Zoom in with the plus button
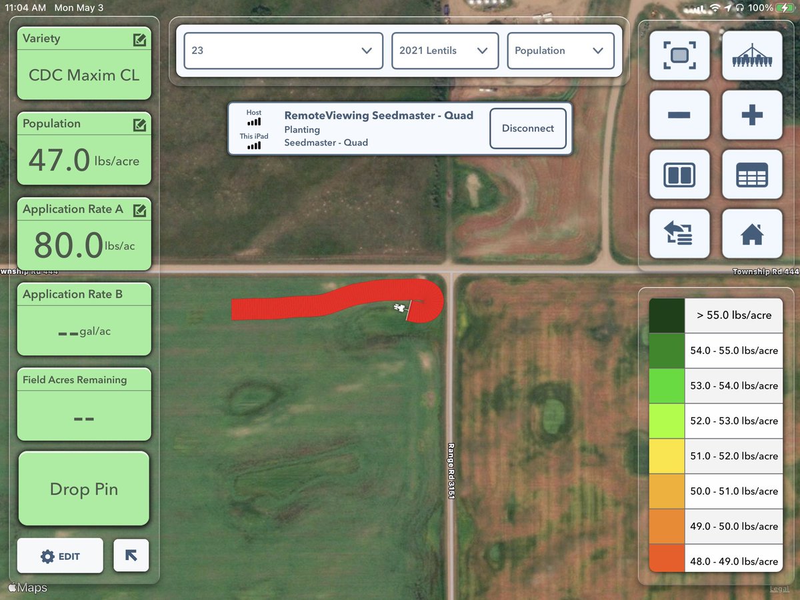The image size is (800, 600). click(752, 115)
